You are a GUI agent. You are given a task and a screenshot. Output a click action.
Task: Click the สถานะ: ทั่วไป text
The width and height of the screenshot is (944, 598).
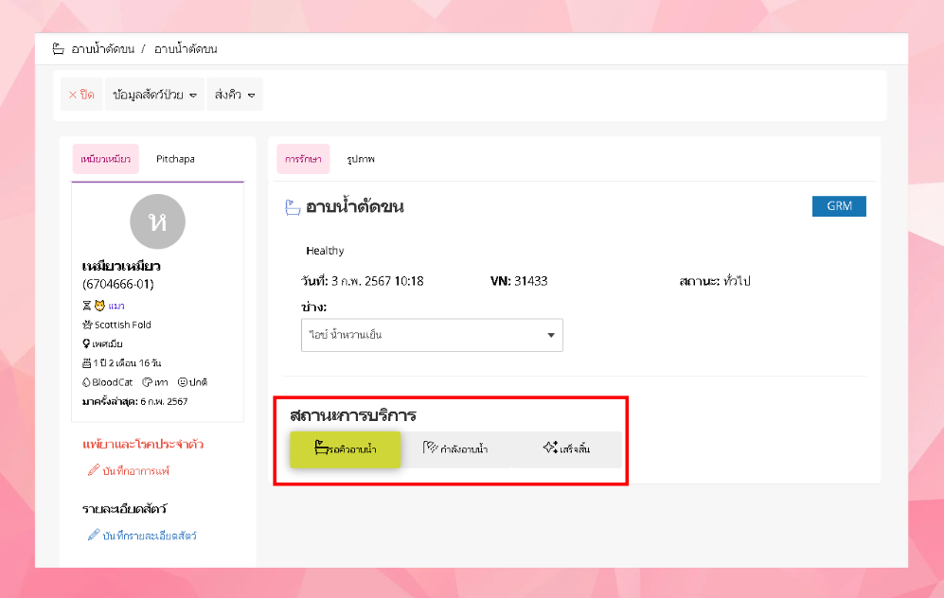tap(715, 281)
